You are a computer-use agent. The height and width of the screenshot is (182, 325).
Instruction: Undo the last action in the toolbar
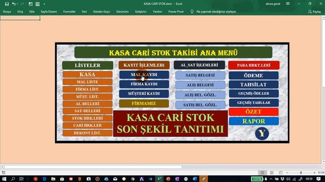tap(14, 4)
